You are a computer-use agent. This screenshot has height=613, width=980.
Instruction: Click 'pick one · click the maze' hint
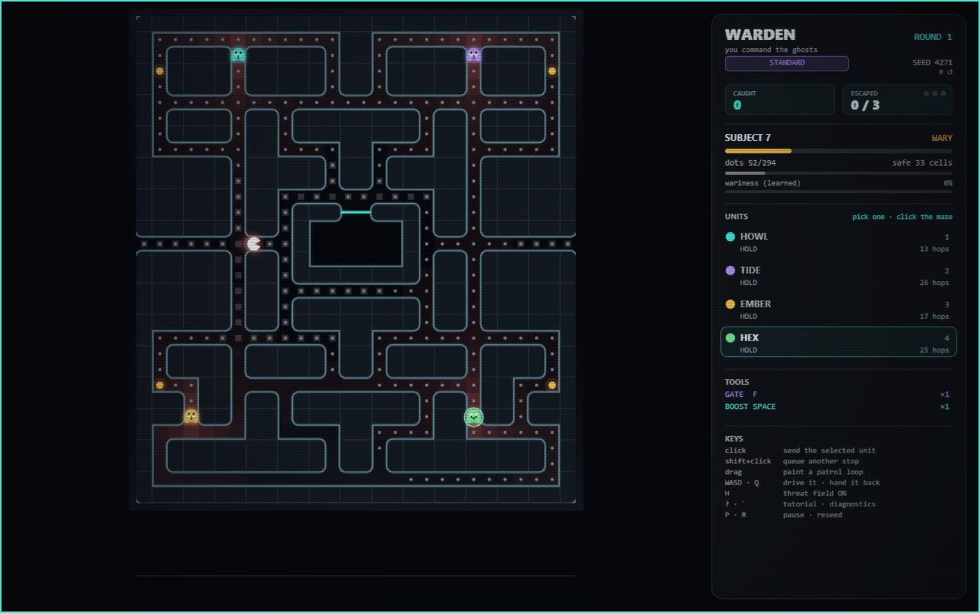pos(903,217)
